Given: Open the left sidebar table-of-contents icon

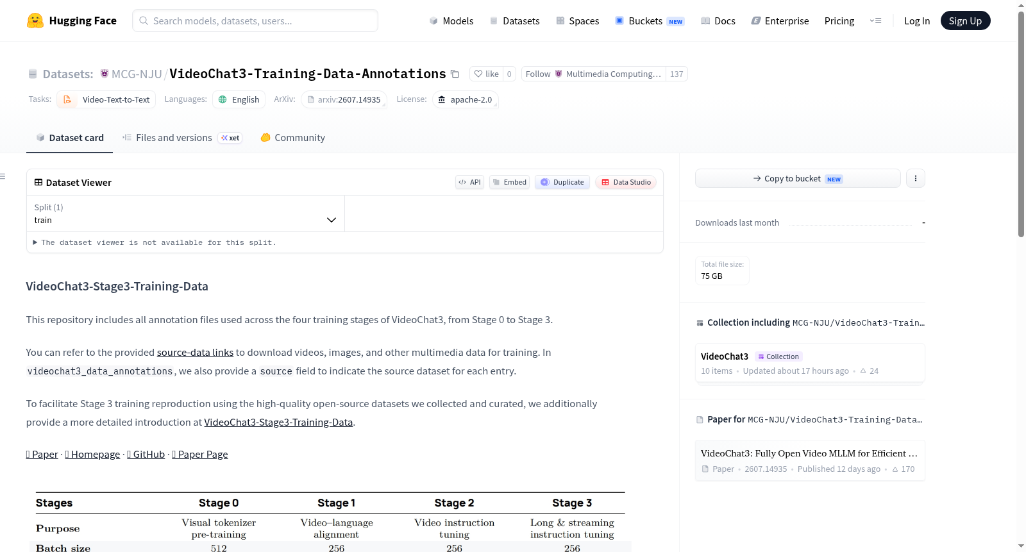Looking at the screenshot, I should pyautogui.click(x=3, y=176).
